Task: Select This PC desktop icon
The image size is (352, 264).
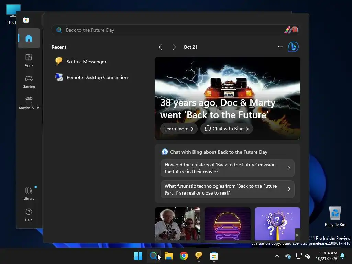Action: [x=13, y=14]
